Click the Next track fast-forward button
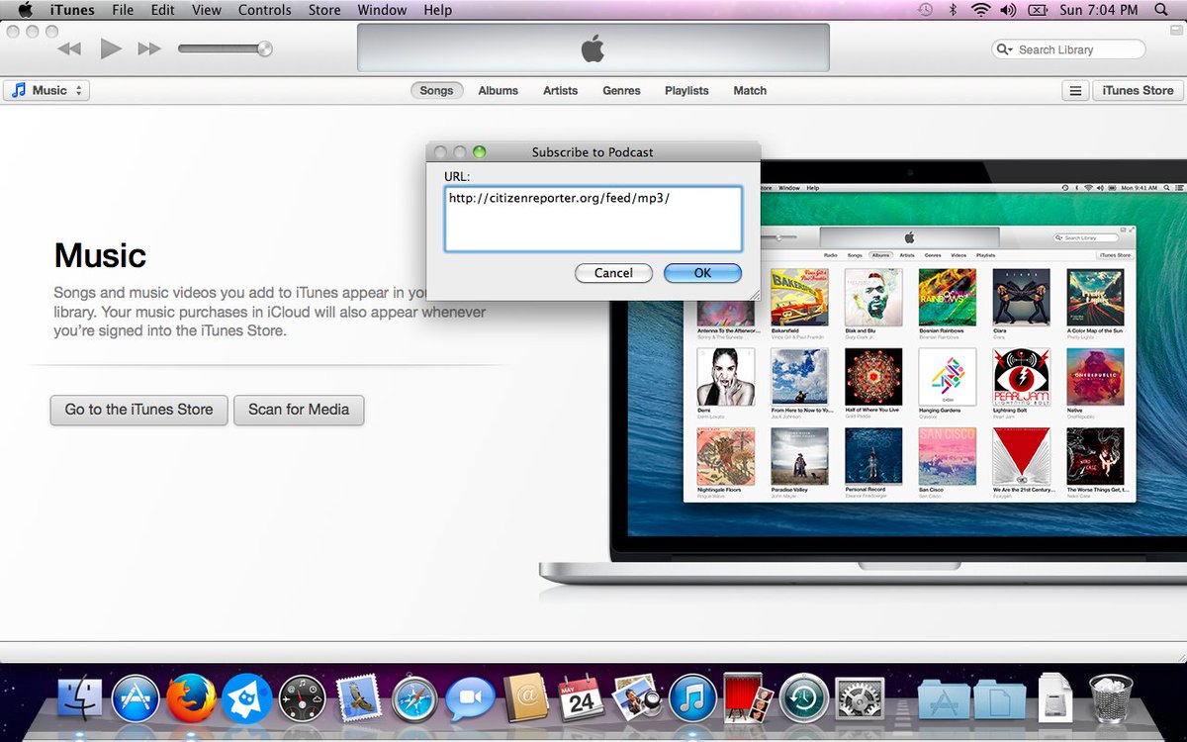1187x742 pixels. (149, 48)
